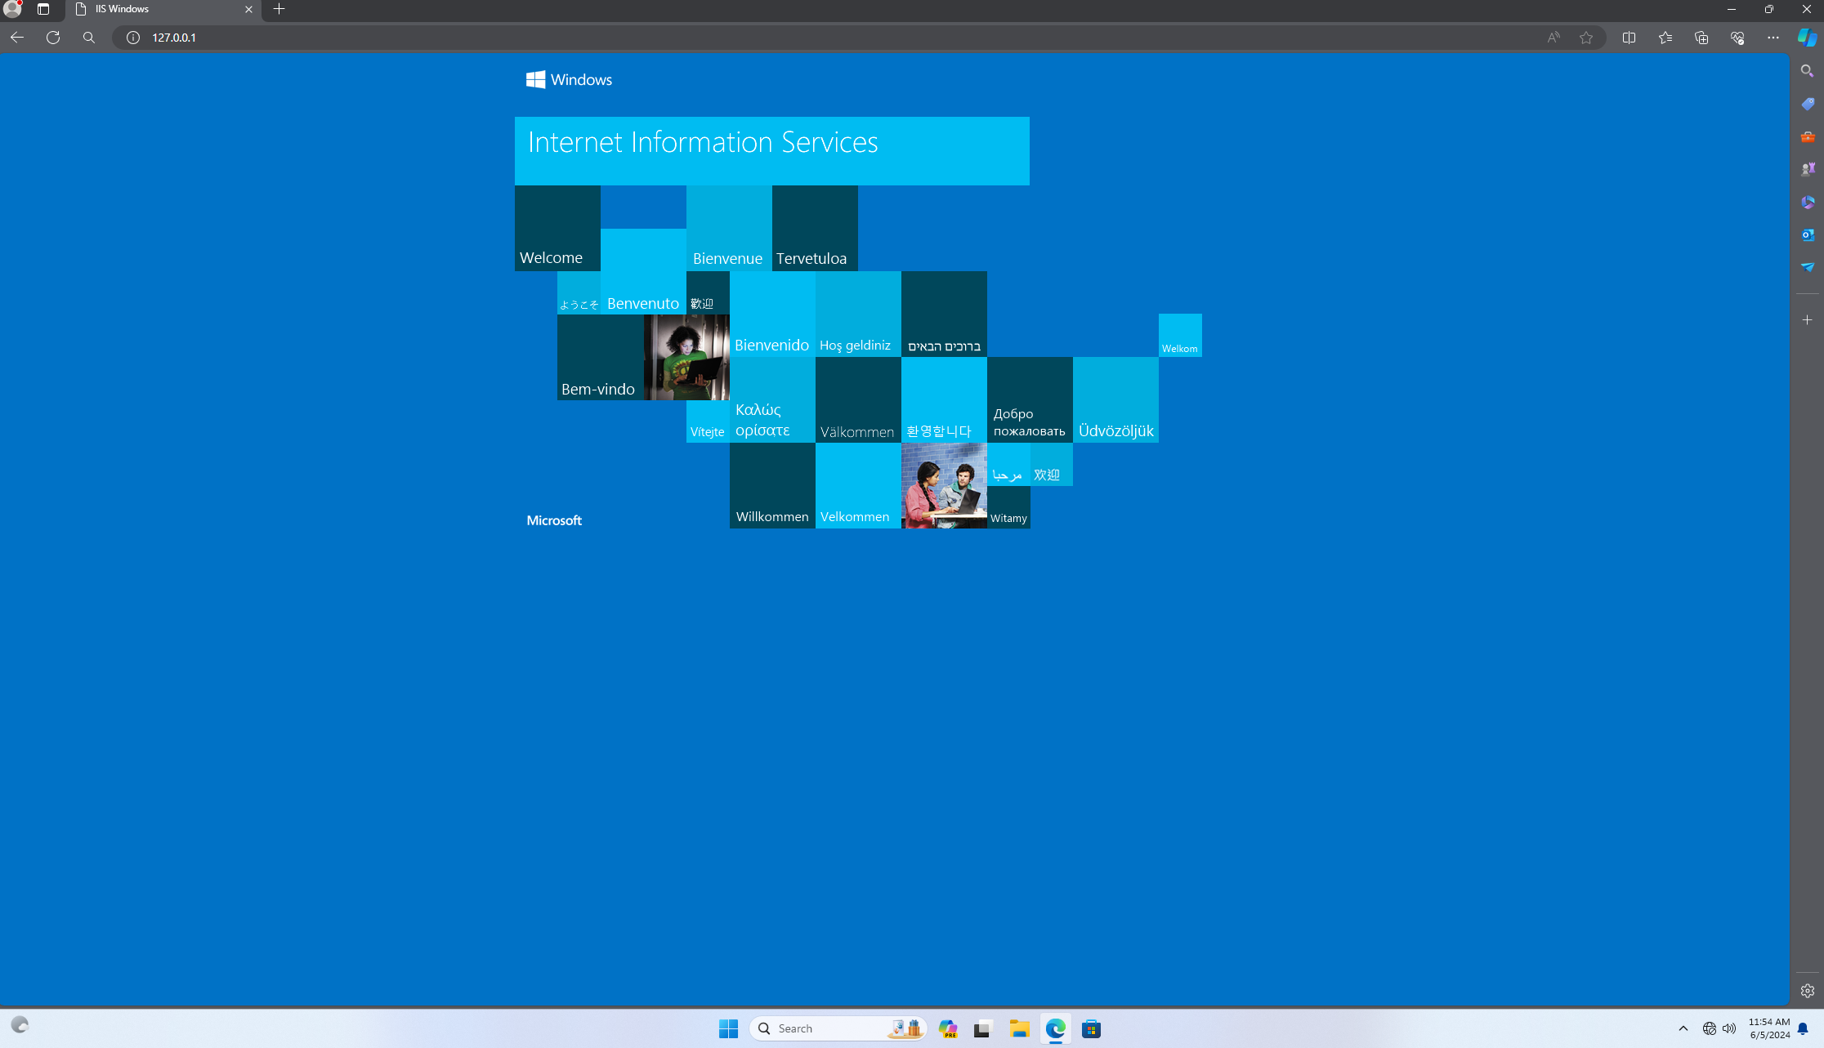The image size is (1824, 1048).
Task: Open the sidebar Games chess icon
Action: click(x=1808, y=169)
